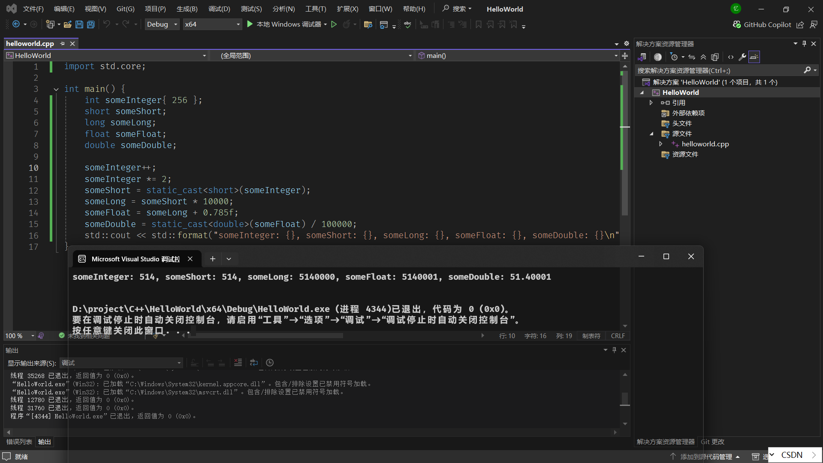Click the Find in Files folder-search icon

pyautogui.click(x=368, y=24)
